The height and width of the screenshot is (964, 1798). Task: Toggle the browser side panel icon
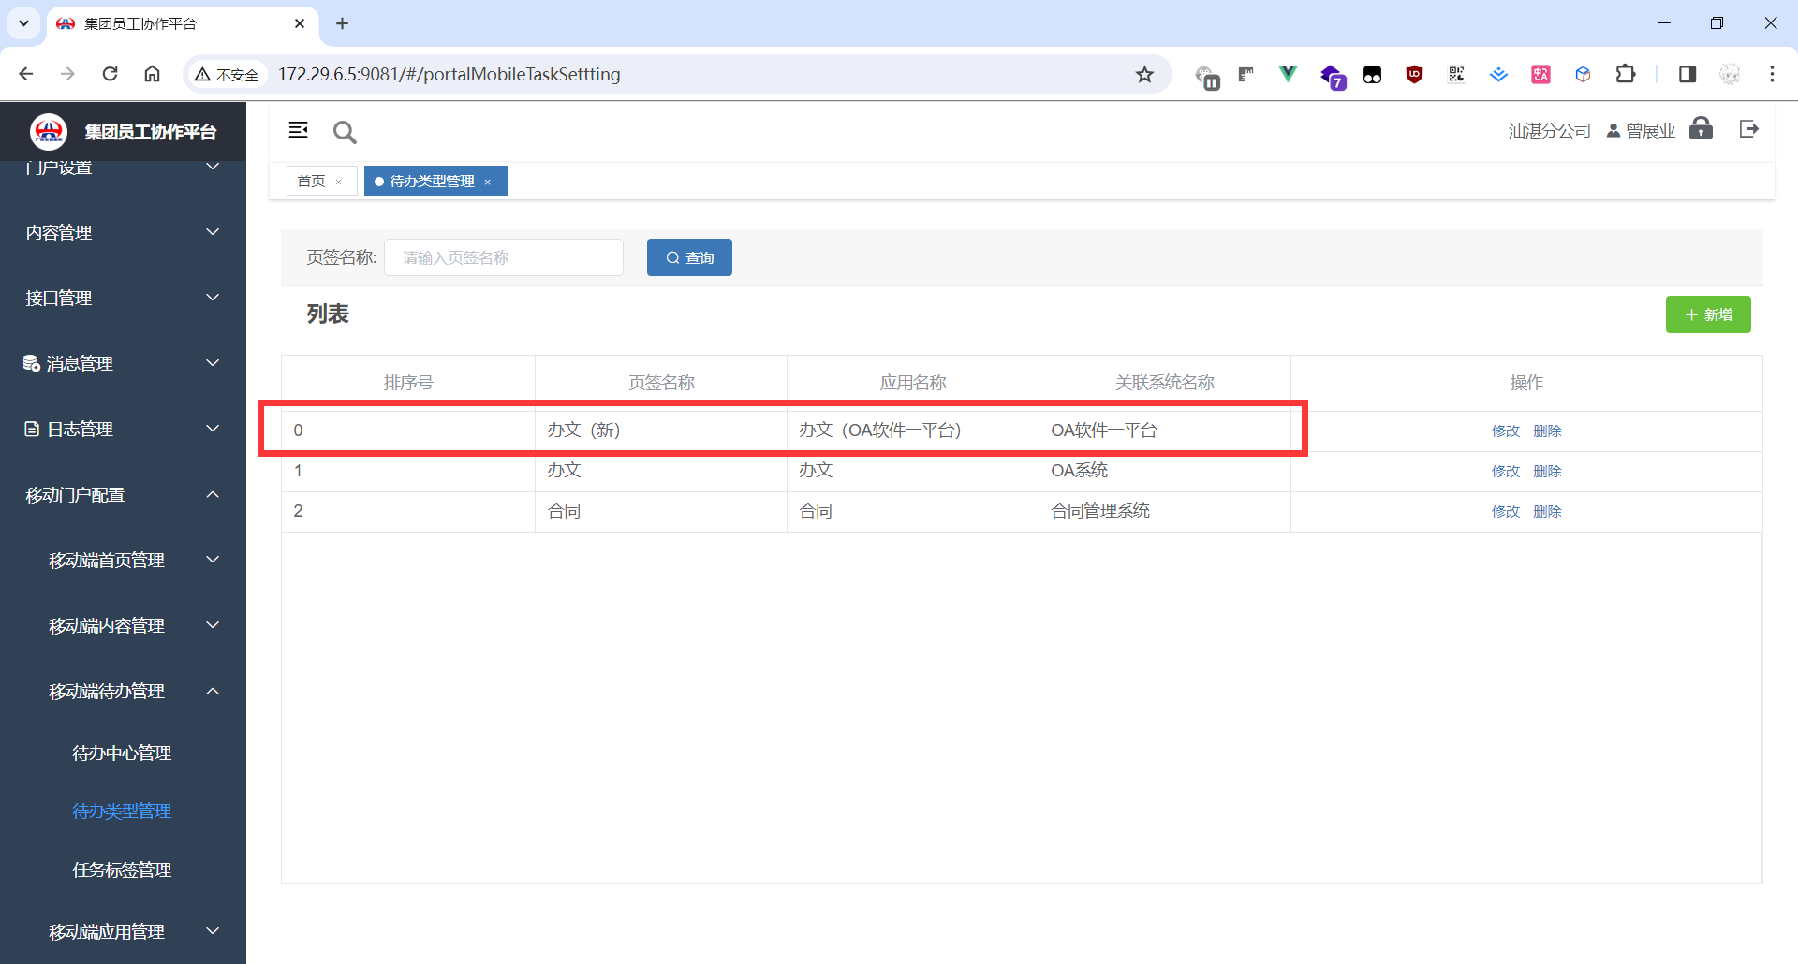point(1687,74)
